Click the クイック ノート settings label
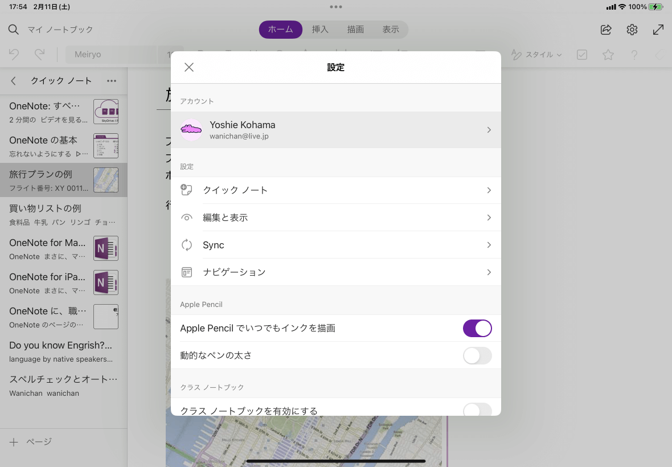 click(235, 190)
